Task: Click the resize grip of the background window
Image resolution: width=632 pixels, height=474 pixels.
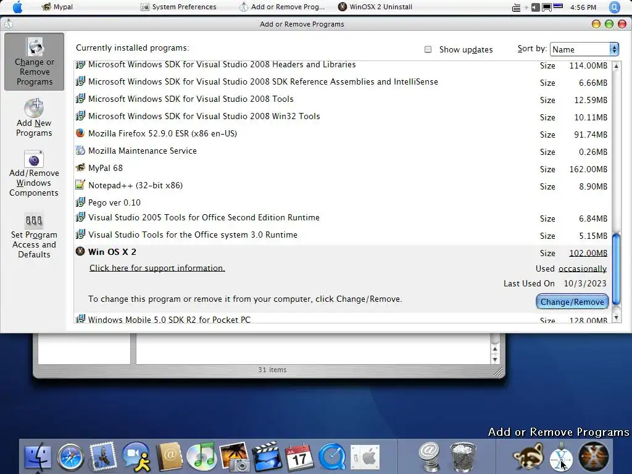Action: pos(499,372)
